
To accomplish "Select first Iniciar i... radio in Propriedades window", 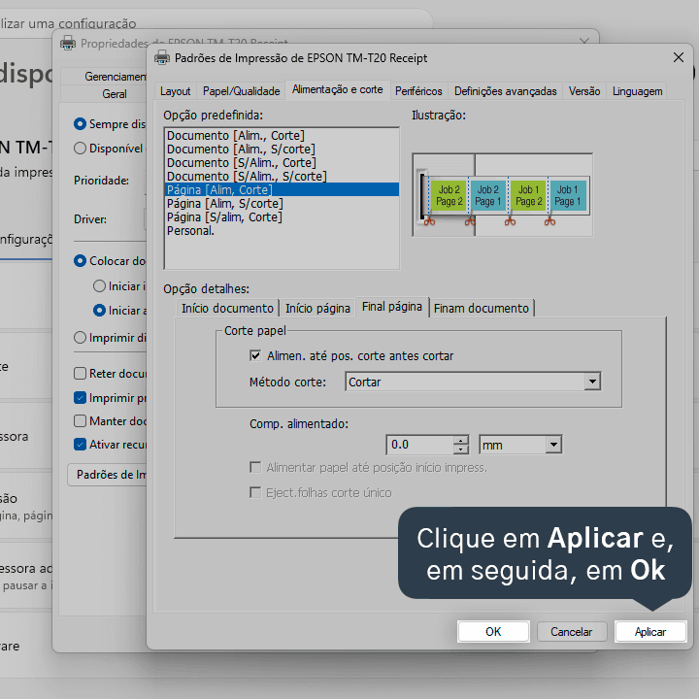I will pos(99,285).
